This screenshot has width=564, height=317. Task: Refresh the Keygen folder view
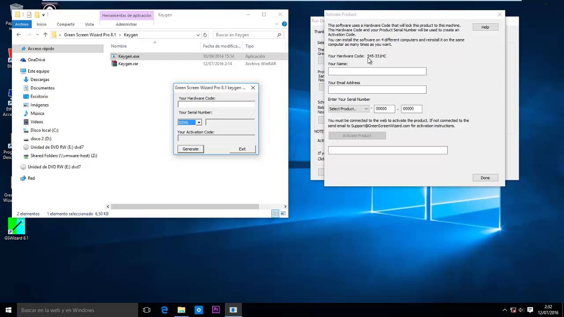(x=205, y=35)
